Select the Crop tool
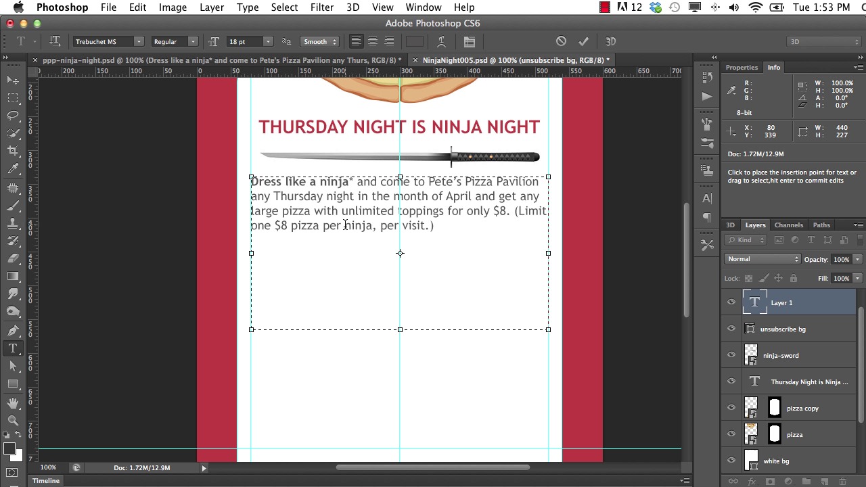 tap(13, 151)
